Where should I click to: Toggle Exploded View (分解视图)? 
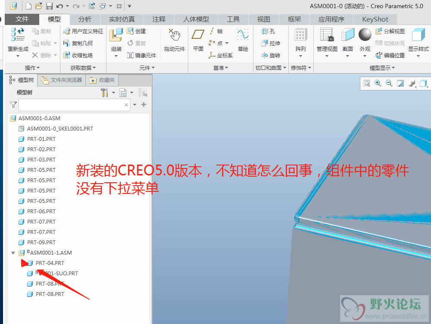[x=390, y=31]
